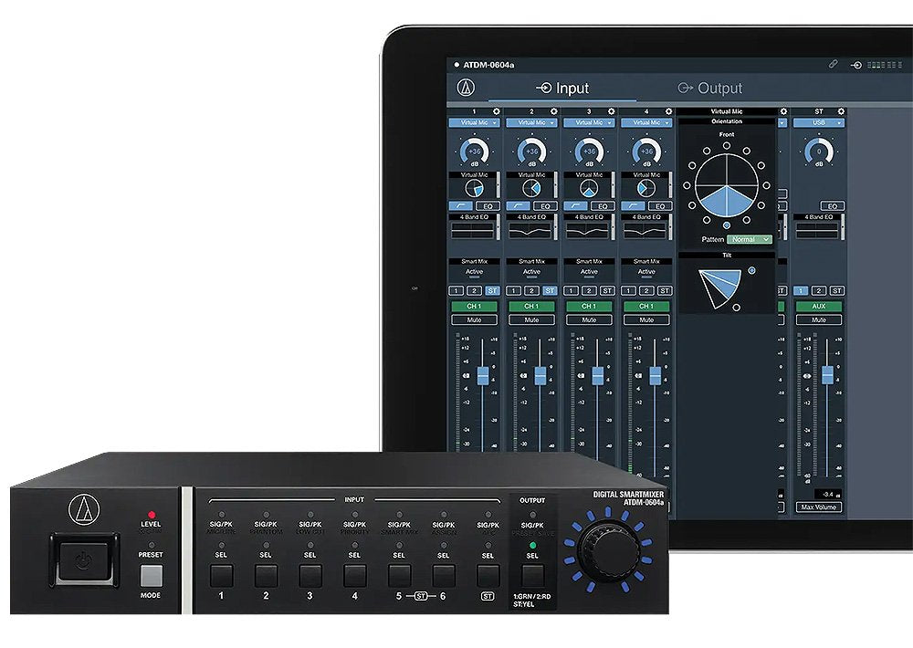
Task: Click the Audio-Technica logo icon
Action: 467,89
